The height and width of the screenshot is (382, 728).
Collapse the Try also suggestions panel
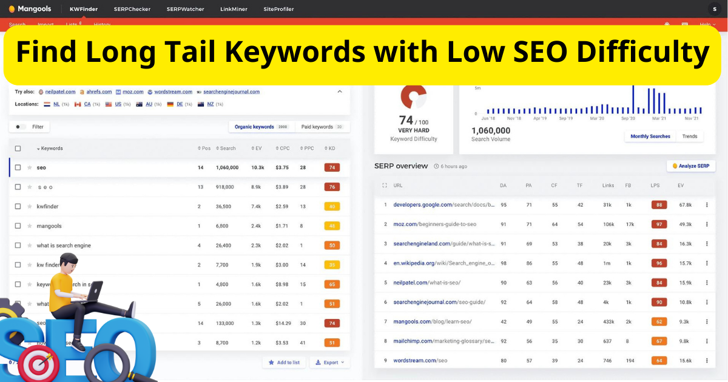tap(340, 92)
